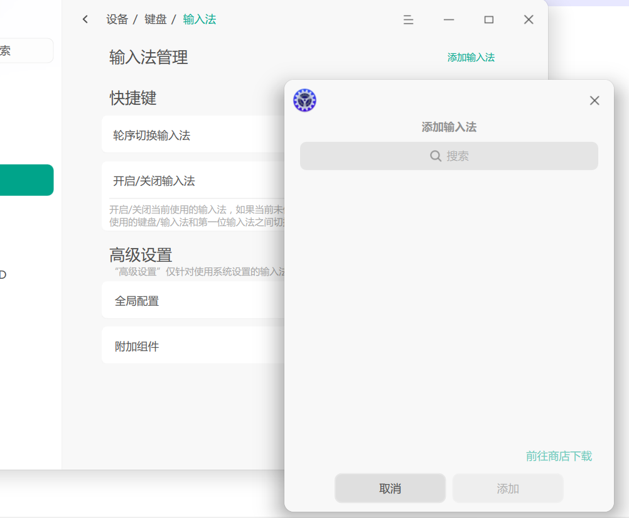Close the 添加输入法 dialog
629x518 pixels.
pyautogui.click(x=594, y=100)
